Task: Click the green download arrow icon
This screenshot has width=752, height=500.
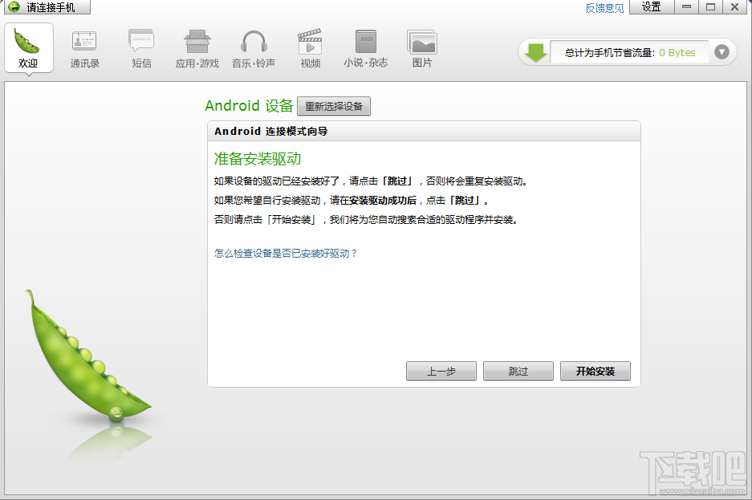Action: (535, 52)
